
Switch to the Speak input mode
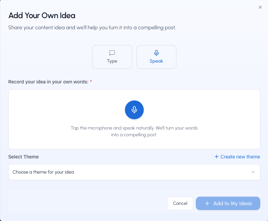point(157,57)
